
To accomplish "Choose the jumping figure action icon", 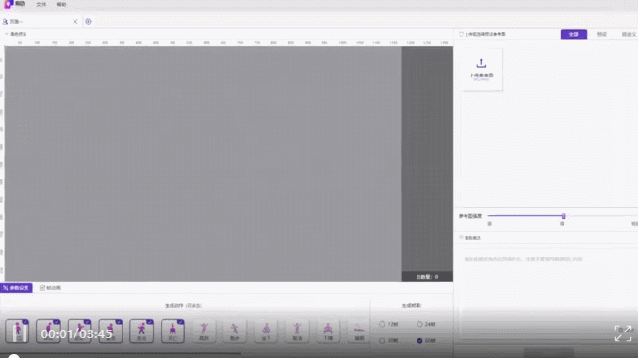I will coord(204,331).
